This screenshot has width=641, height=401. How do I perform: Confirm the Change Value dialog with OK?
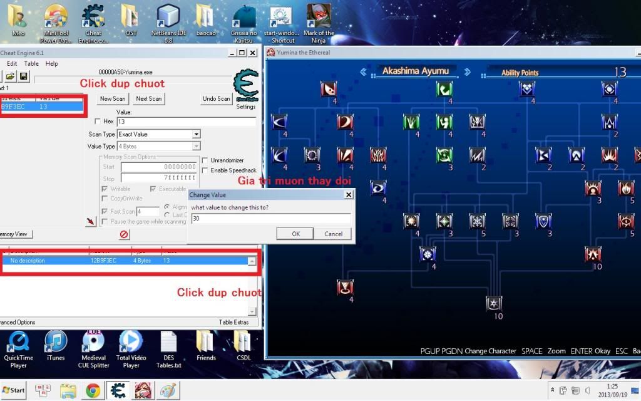point(295,234)
